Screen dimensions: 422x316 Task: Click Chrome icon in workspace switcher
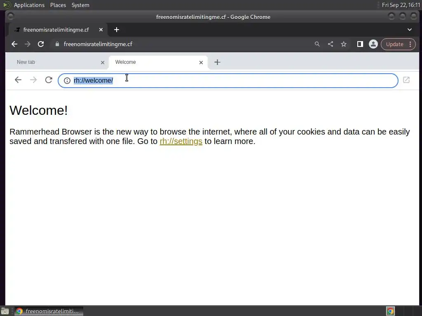[x=390, y=311]
